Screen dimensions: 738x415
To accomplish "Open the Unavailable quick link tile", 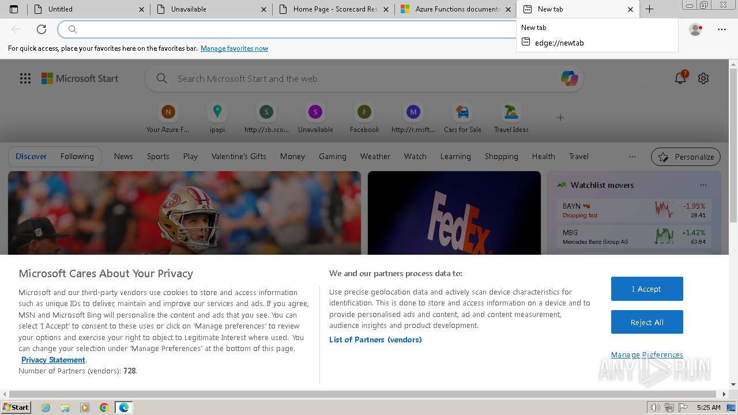I will coord(315,118).
